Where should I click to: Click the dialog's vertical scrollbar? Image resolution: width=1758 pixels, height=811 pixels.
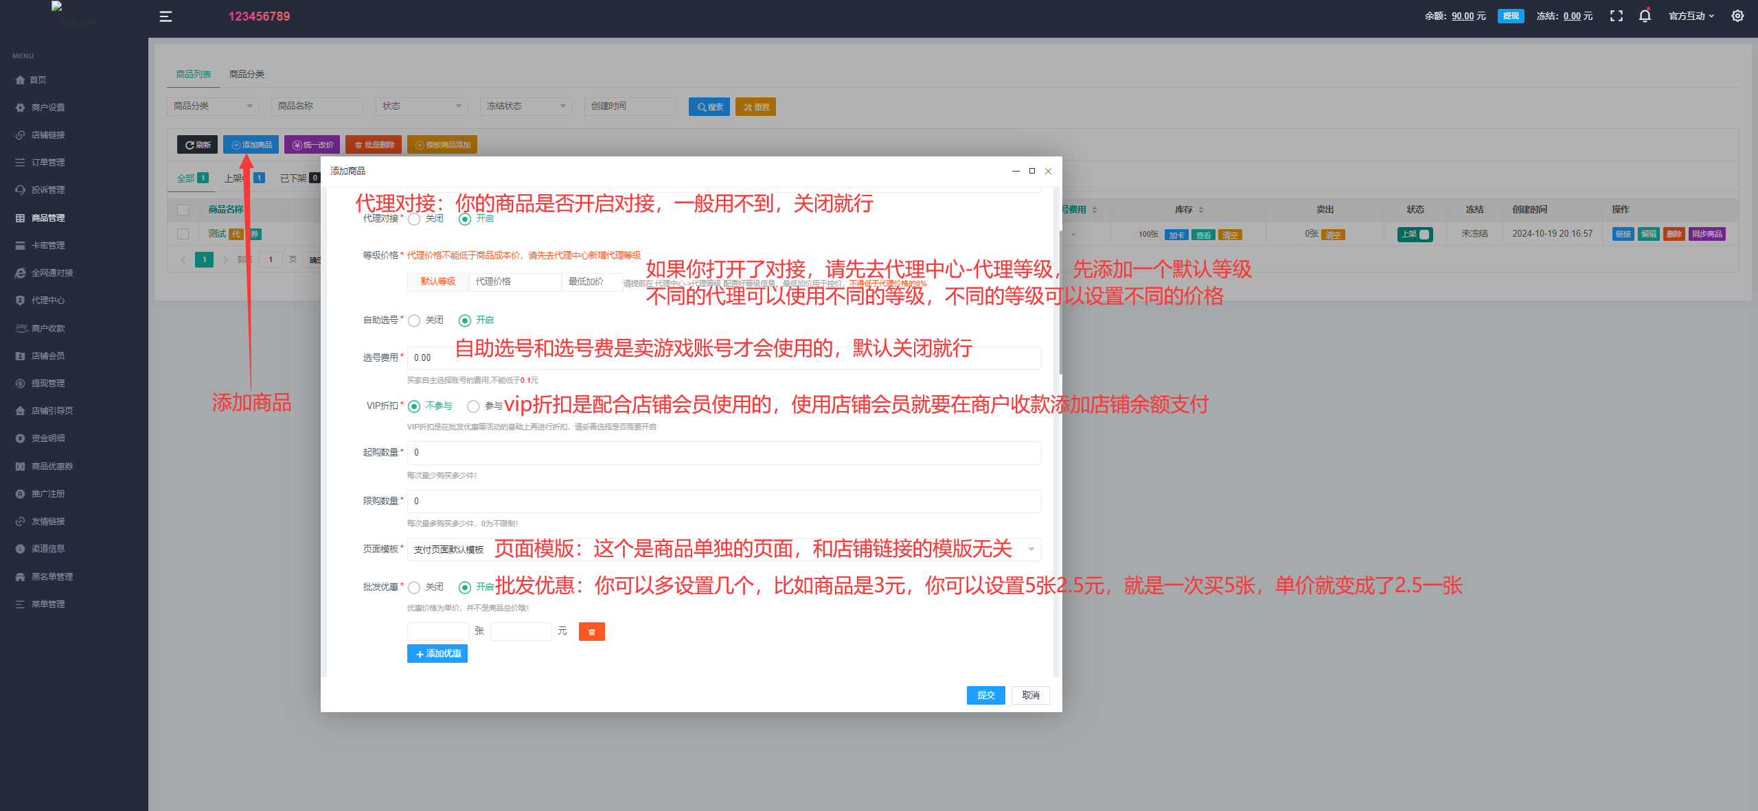click(x=1061, y=302)
